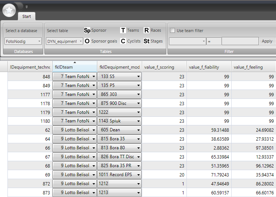Open the Races table icon
Image resolution: width=276 pixels, height=197 pixels.
click(147, 31)
